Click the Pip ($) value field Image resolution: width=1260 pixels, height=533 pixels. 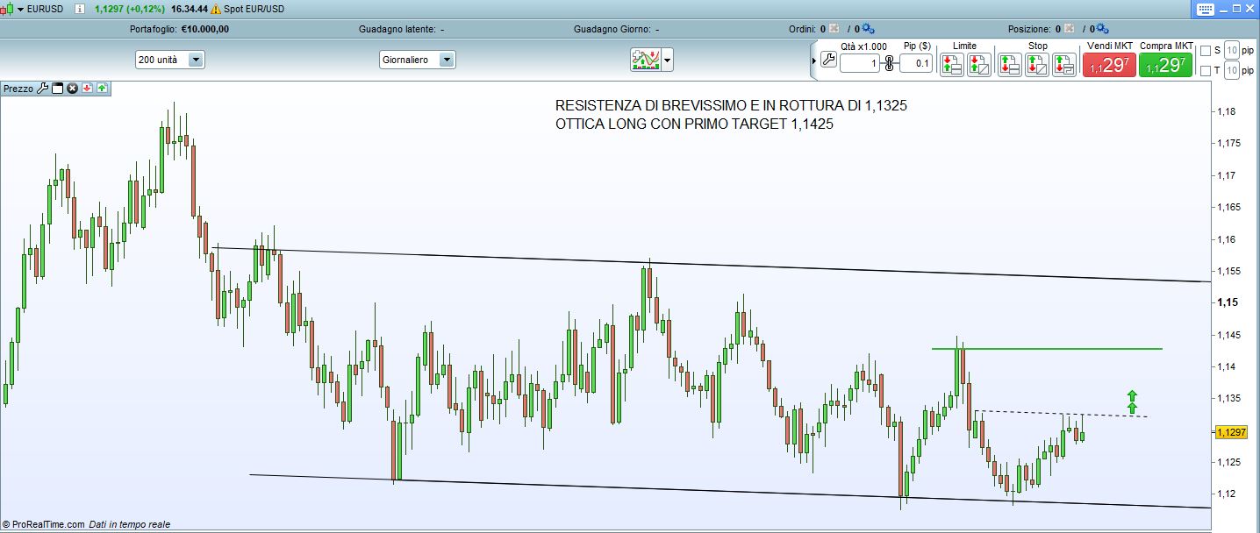pos(916,63)
